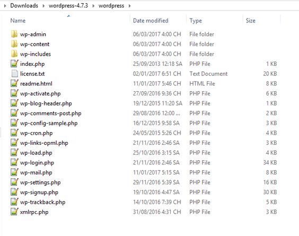299x236 pixels.
Task: Select the wp-includes folder icon
Action: coord(14,54)
